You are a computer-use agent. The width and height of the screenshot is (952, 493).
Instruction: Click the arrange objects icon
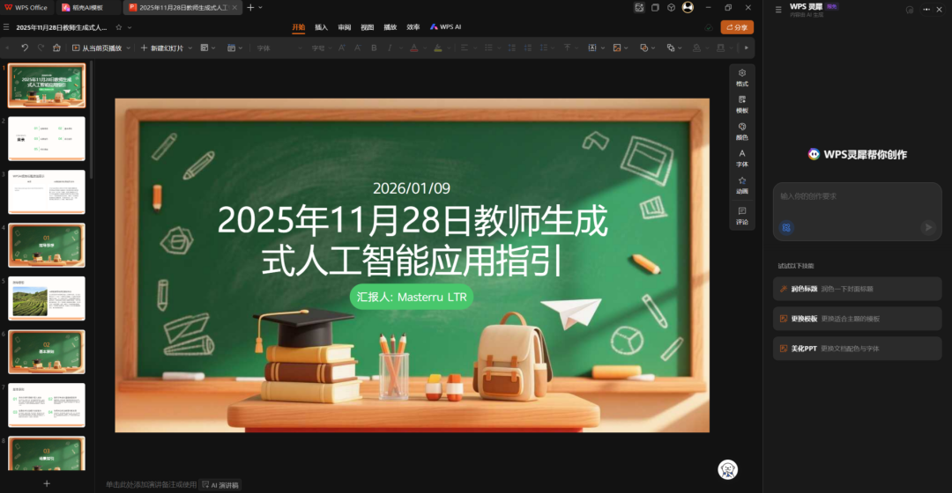671,48
